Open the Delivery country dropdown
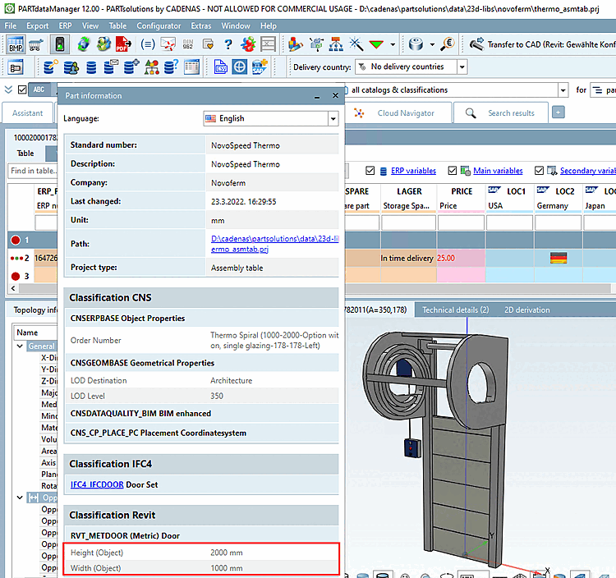Screen dimensions: 616x578 [x=411, y=67]
